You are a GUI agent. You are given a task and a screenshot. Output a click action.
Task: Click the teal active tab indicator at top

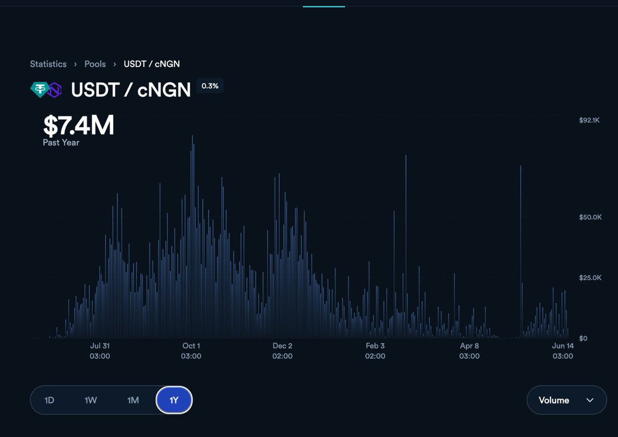click(324, 6)
